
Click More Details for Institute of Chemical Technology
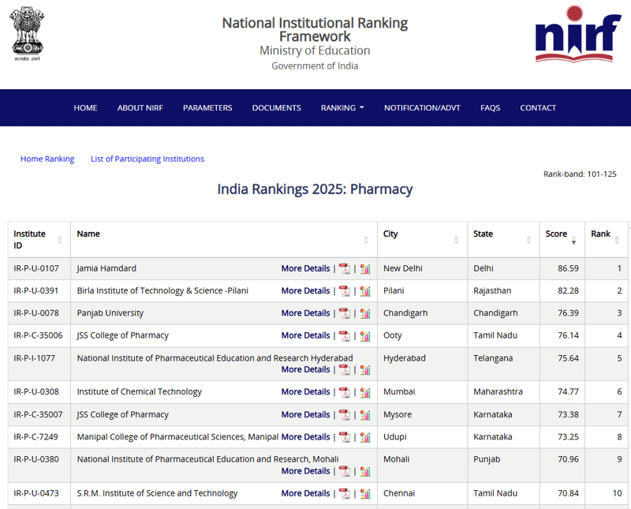point(305,392)
